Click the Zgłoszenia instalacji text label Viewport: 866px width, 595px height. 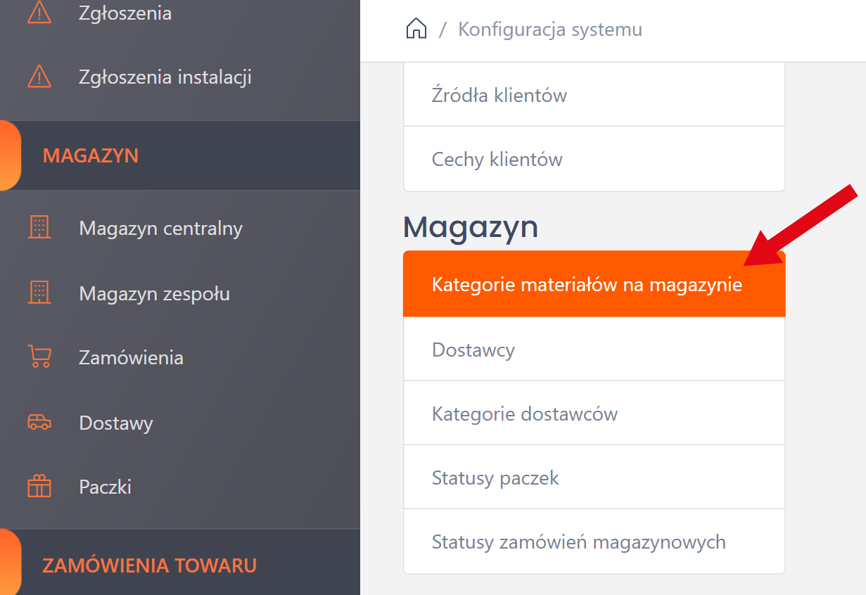pos(165,77)
